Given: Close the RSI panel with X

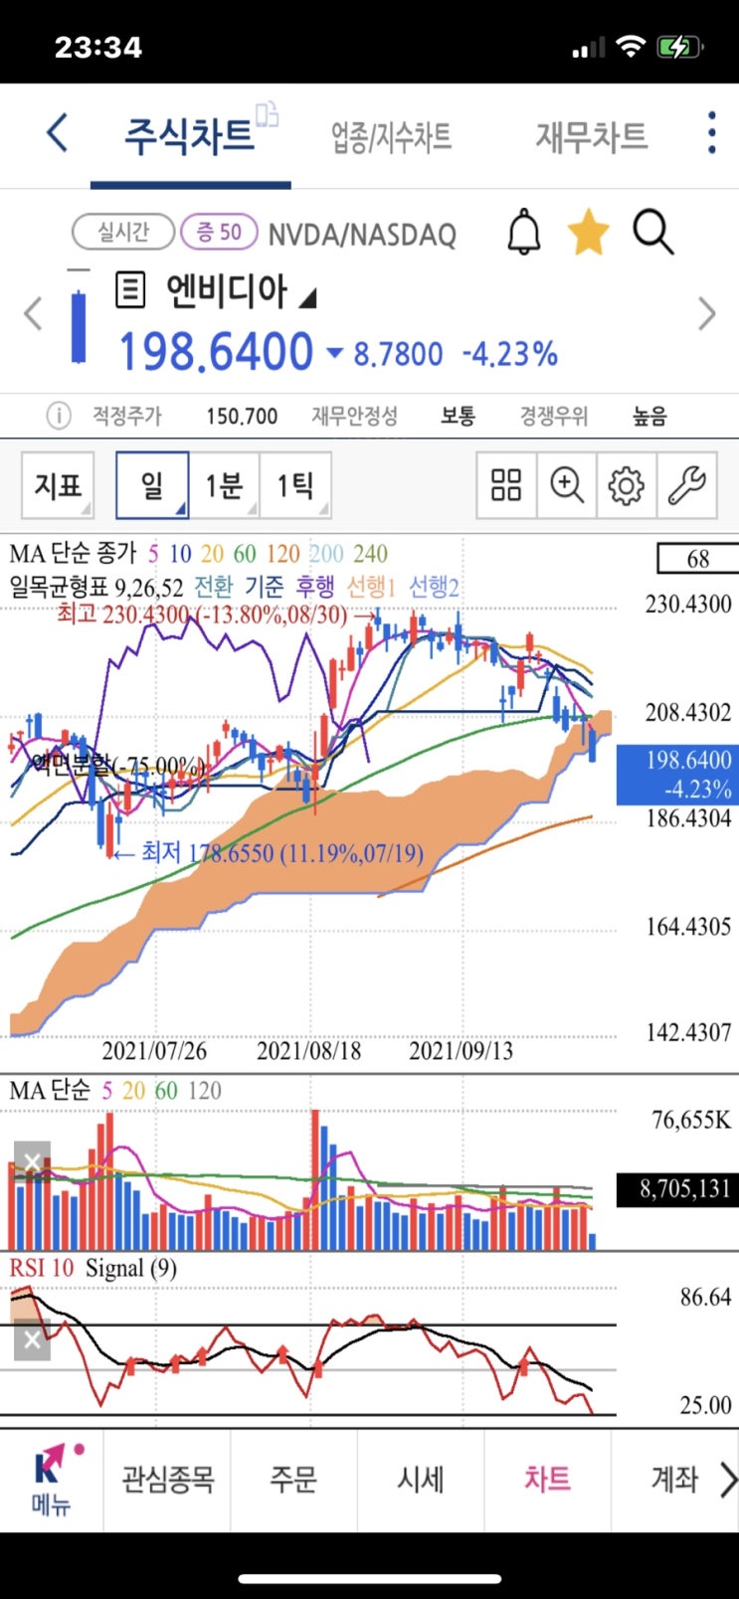Looking at the screenshot, I should [x=32, y=1340].
